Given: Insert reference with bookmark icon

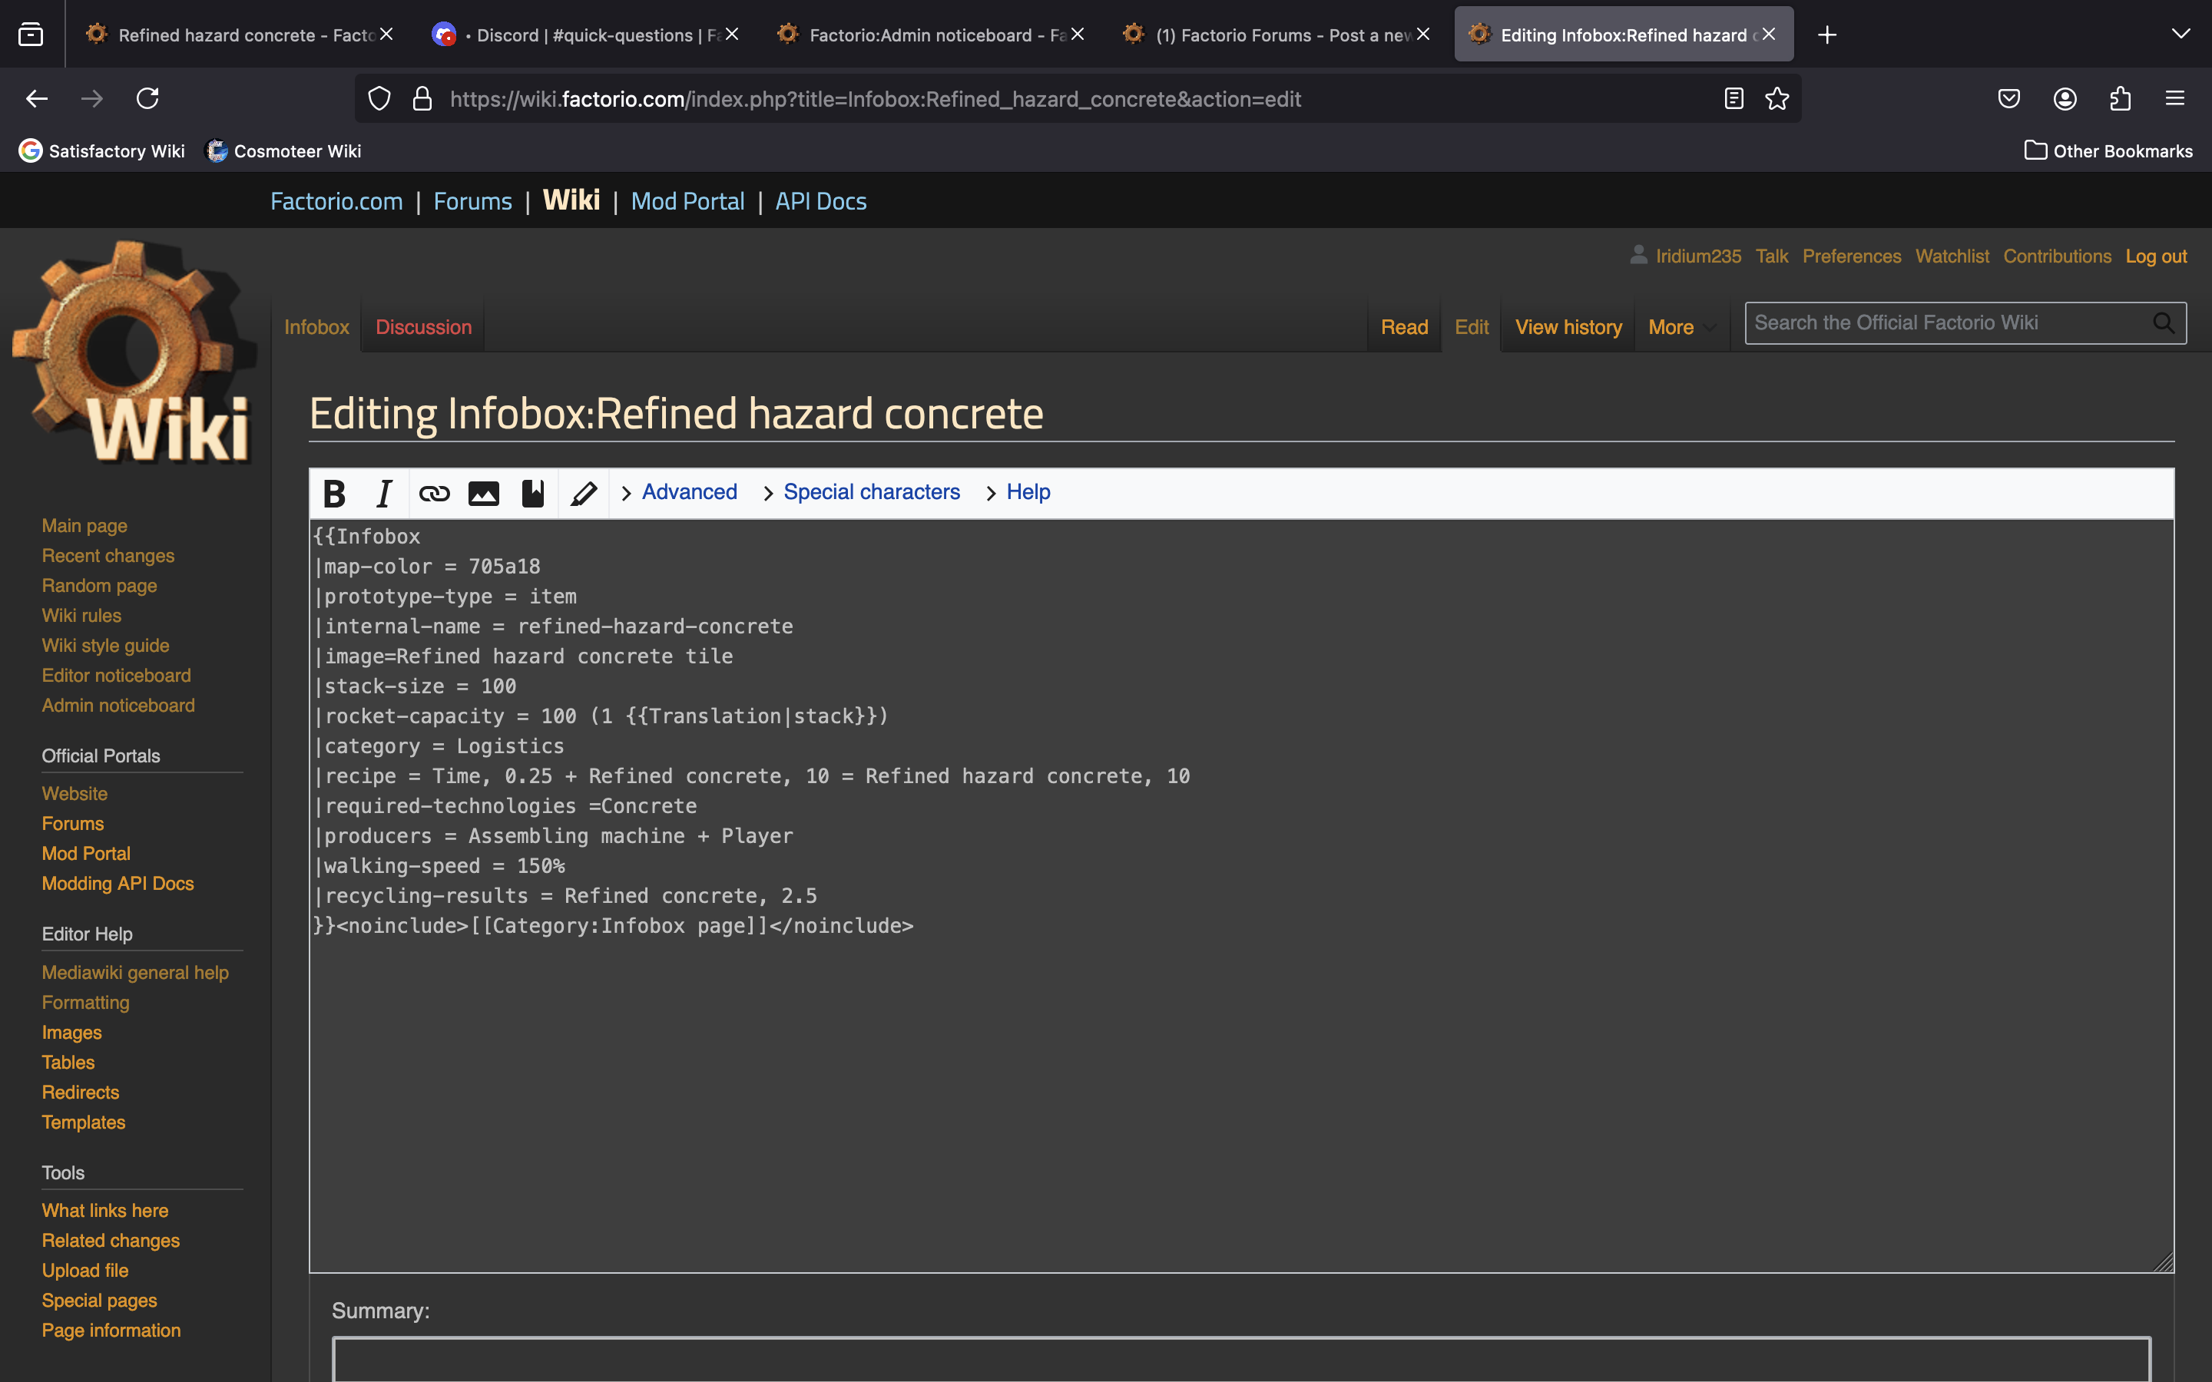Looking at the screenshot, I should (533, 494).
